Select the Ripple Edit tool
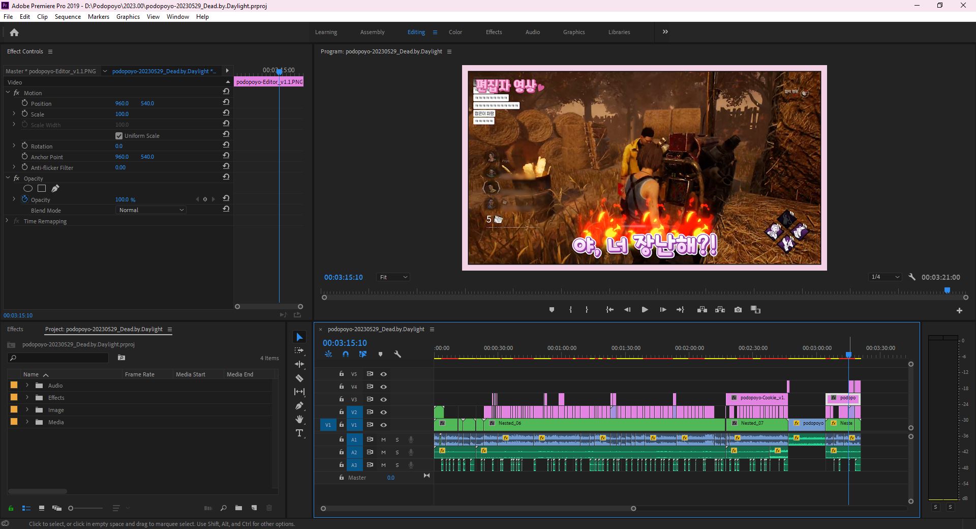The image size is (976, 529). click(x=299, y=364)
